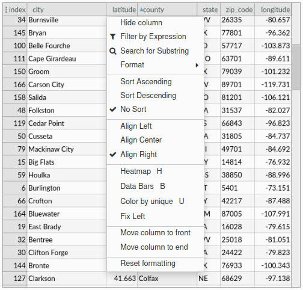This screenshot has width=303, height=290.
Task: Click the Carson City cell
Action: 67,85
